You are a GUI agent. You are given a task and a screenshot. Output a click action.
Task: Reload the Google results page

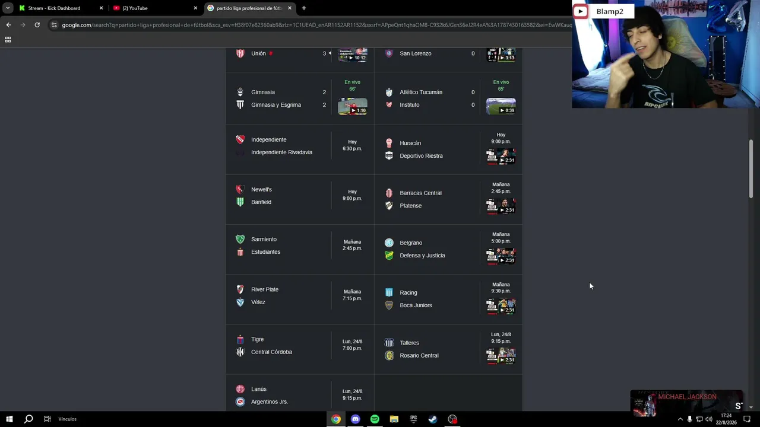[x=37, y=25]
